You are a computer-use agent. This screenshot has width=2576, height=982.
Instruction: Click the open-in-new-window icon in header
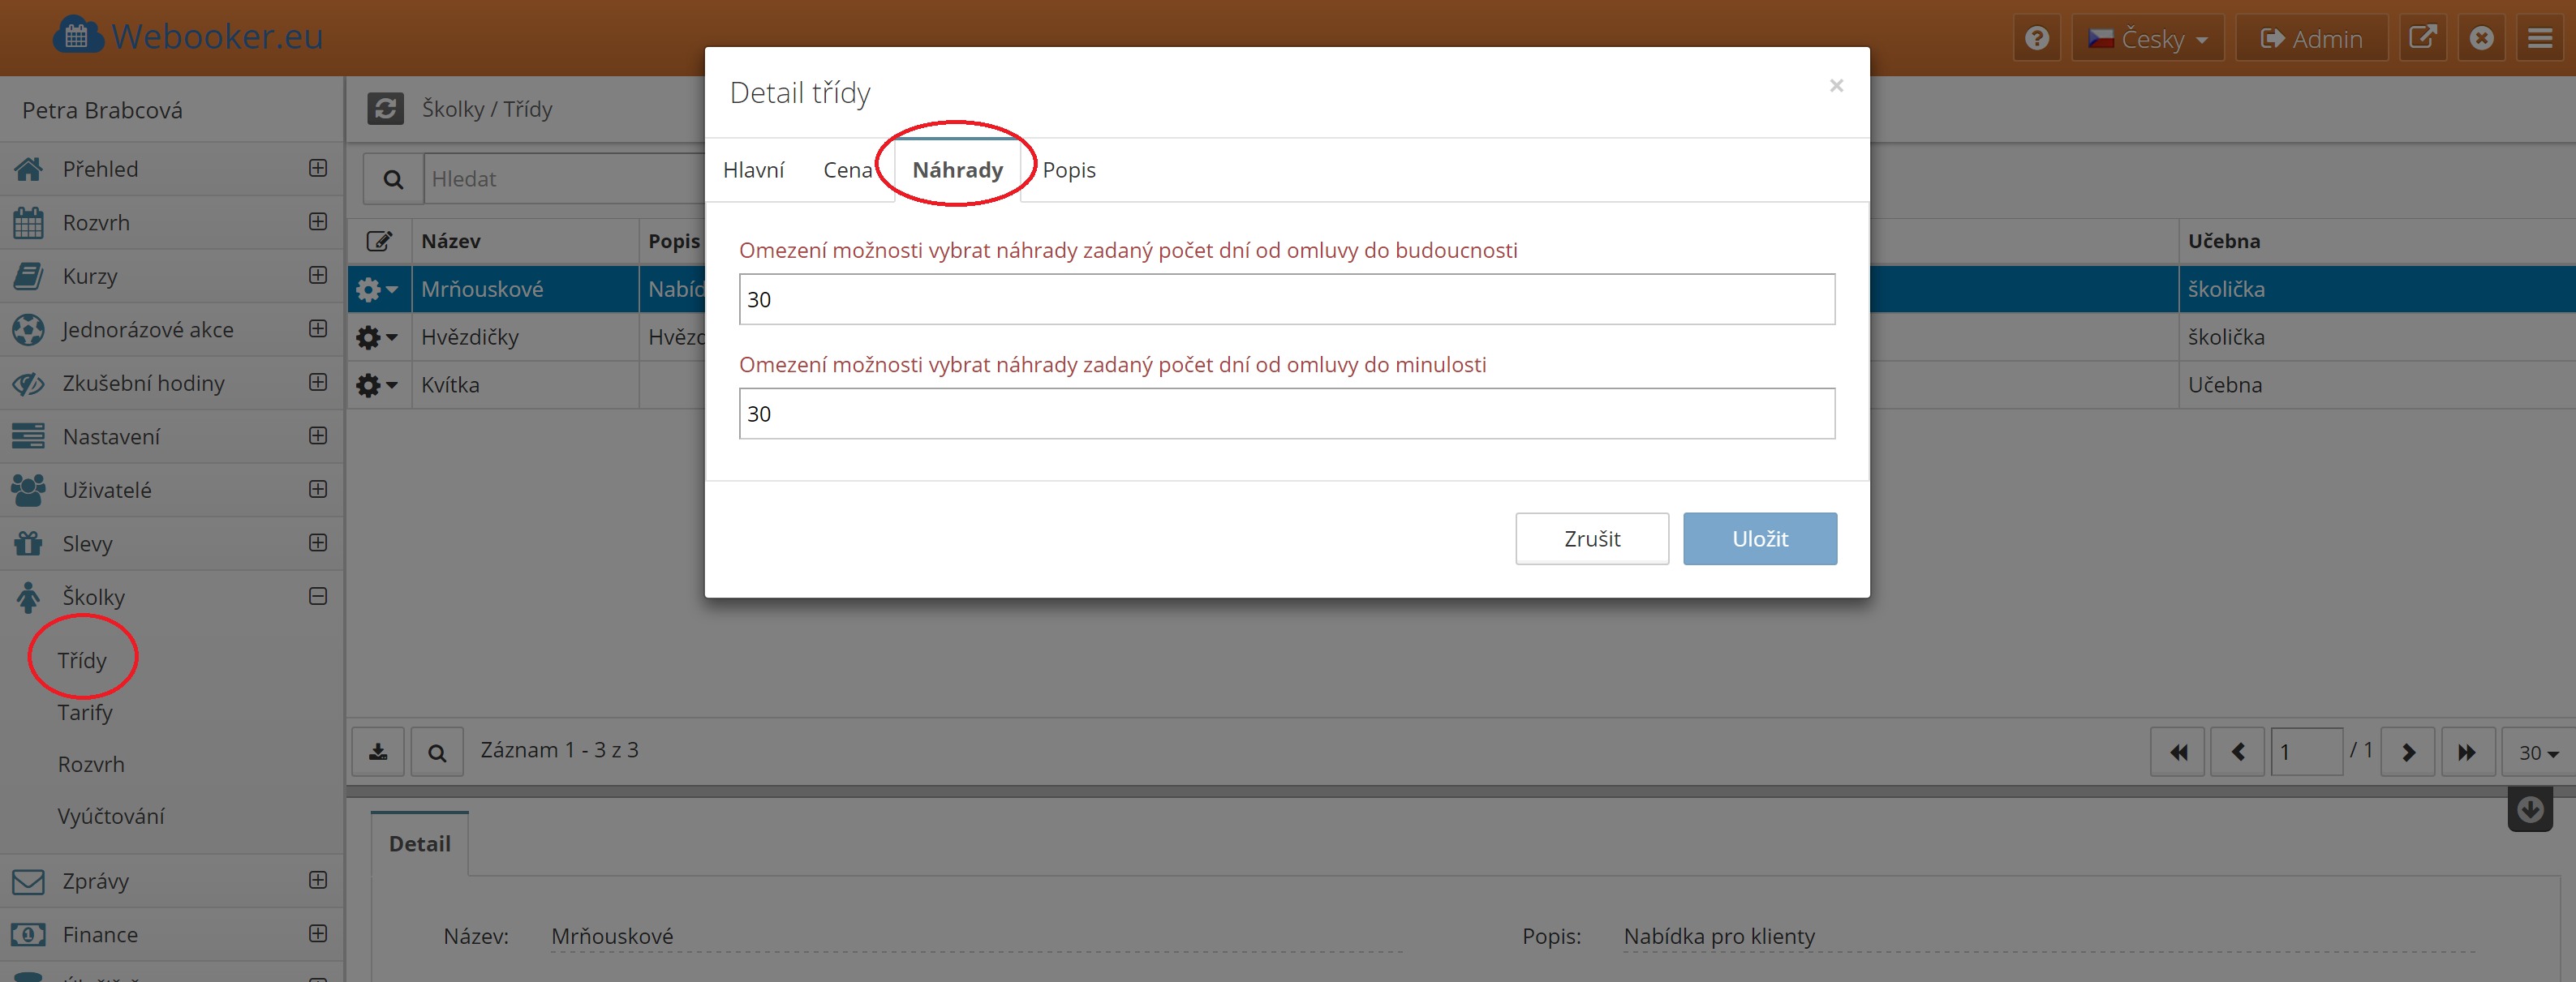pyautogui.click(x=2422, y=38)
